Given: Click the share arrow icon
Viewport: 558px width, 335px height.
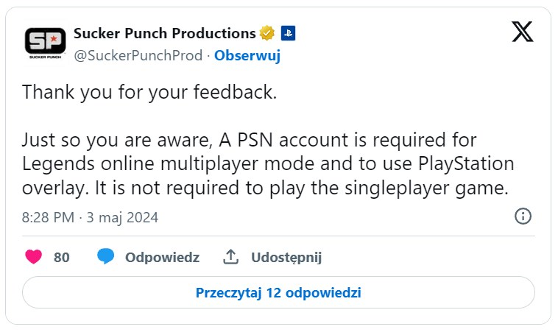Looking at the screenshot, I should coord(231,257).
